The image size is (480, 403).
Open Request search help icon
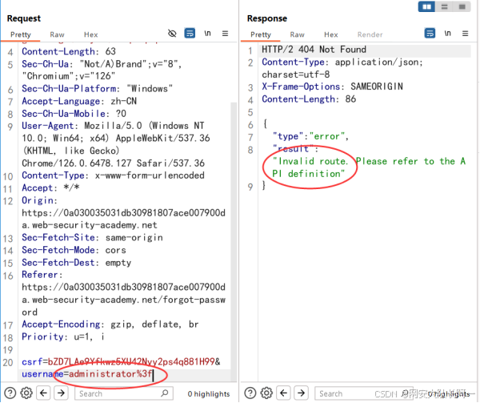click(9, 393)
